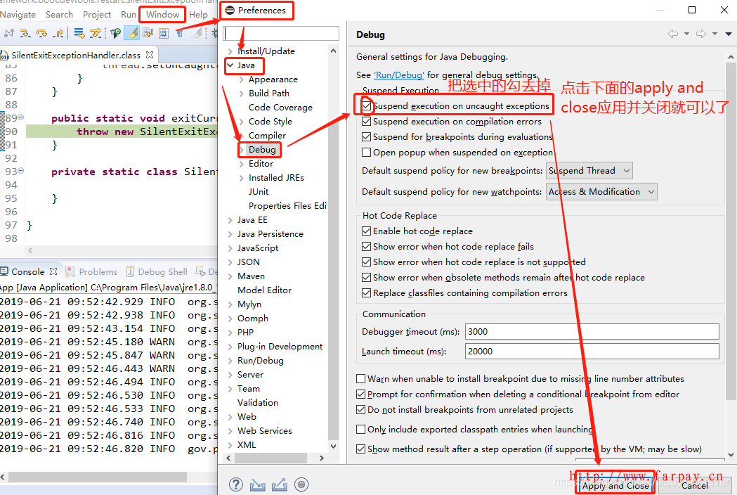Expand the Maven preferences tree node
The width and height of the screenshot is (737, 495).
230,276
